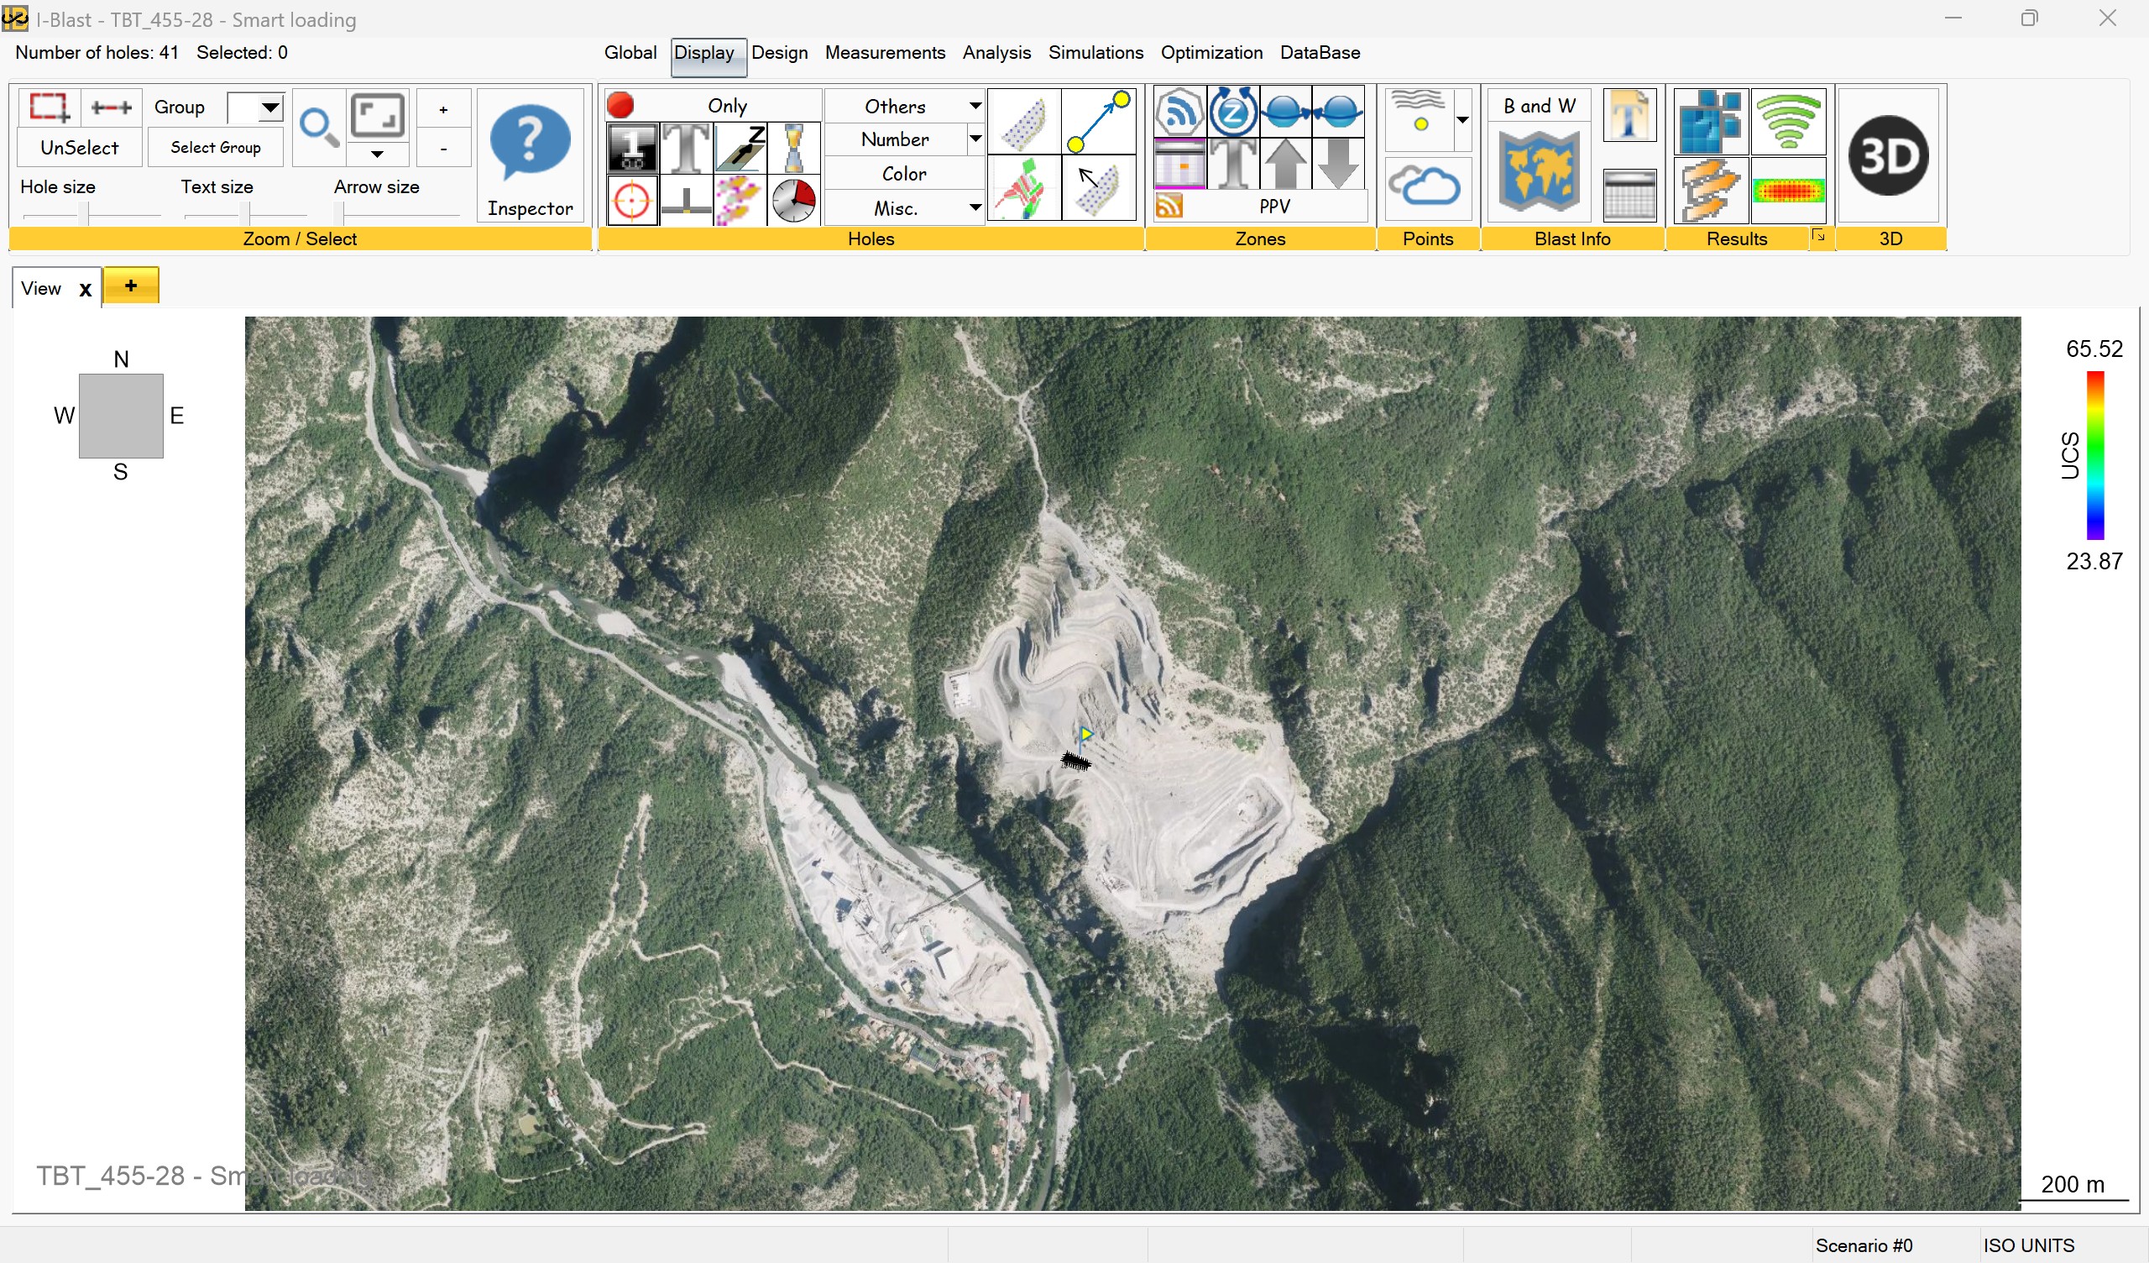
Task: Select the crosshair target icon in Holes section
Action: tap(632, 200)
